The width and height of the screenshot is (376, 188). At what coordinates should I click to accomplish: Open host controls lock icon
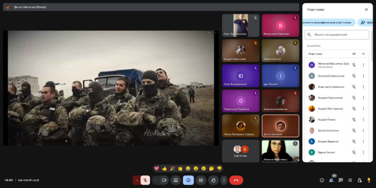(x=359, y=180)
